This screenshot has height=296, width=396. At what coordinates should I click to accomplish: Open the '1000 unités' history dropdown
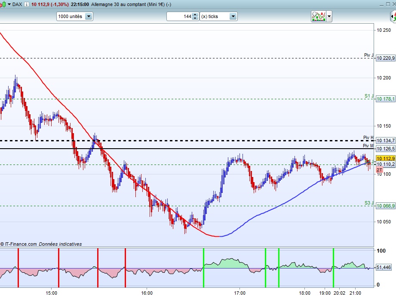tap(74, 16)
